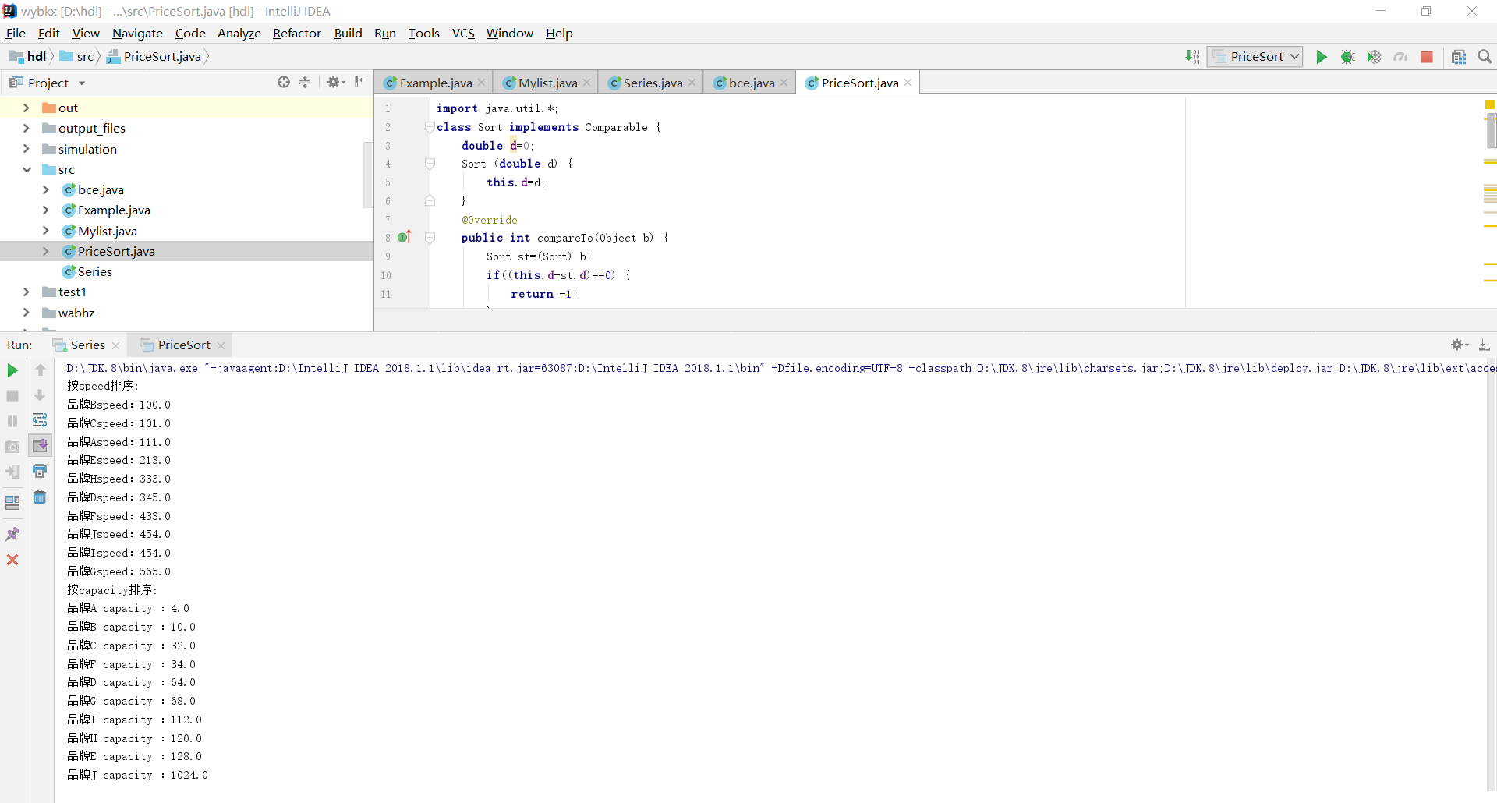Click line 10 in editor gutter

point(386,275)
